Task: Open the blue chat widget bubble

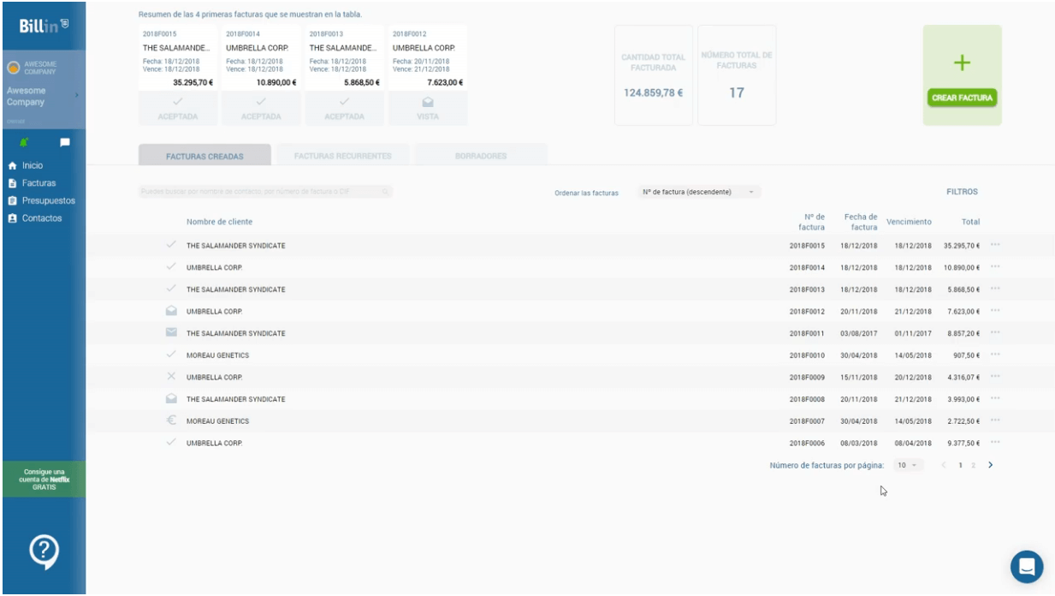Action: click(1027, 566)
